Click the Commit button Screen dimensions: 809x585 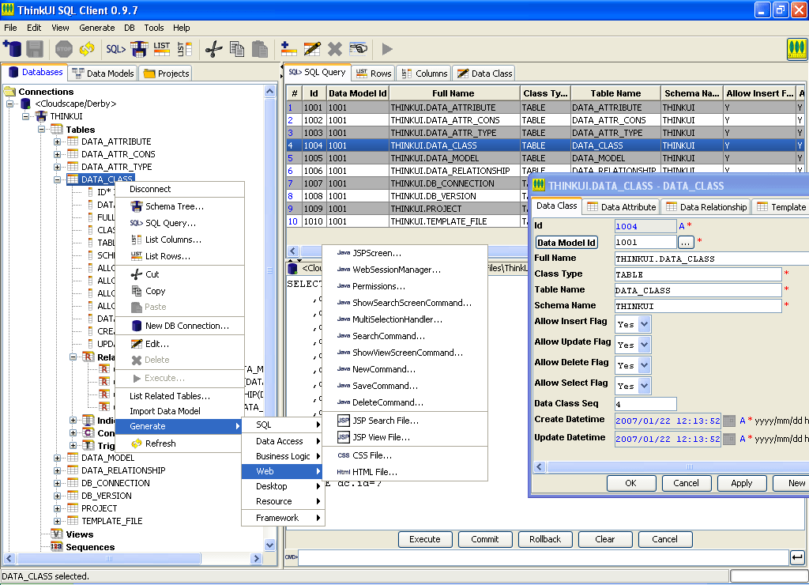(x=485, y=539)
